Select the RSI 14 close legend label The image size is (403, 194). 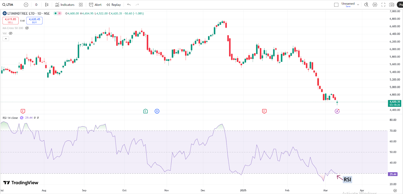pos(10,118)
